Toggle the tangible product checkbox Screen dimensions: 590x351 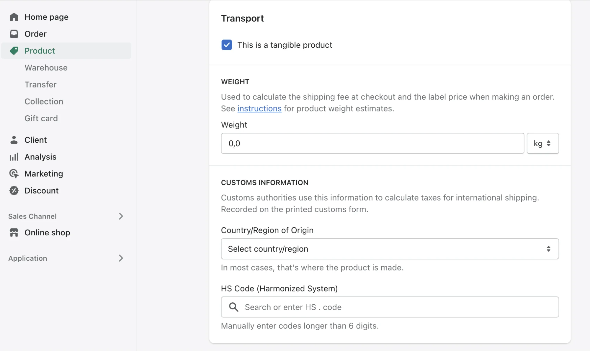pyautogui.click(x=226, y=45)
